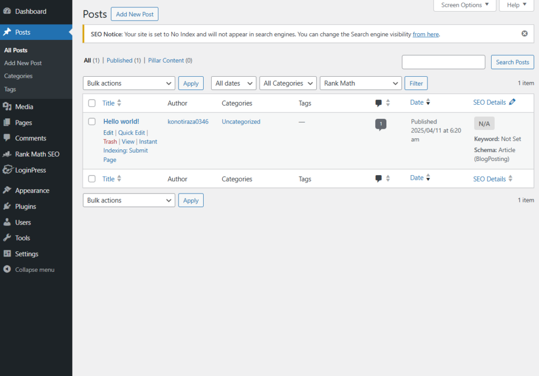Click the Uncategorized category link

(x=241, y=121)
